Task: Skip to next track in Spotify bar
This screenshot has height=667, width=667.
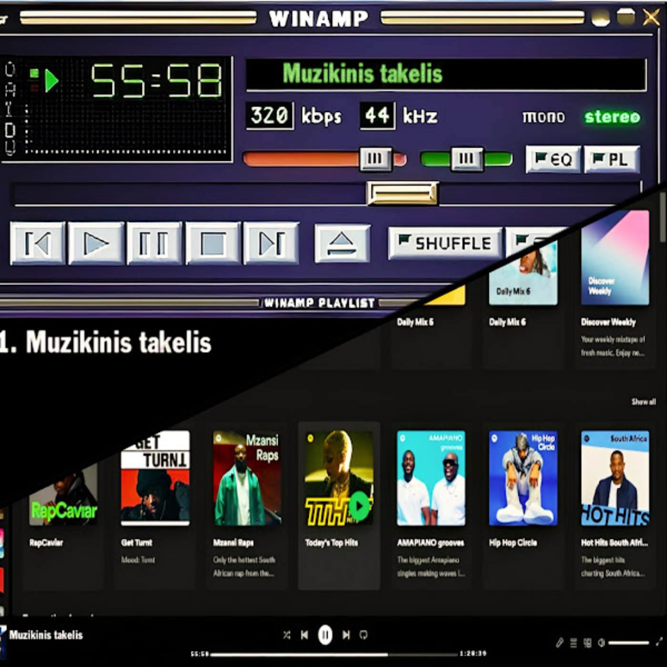Action: pos(346,635)
